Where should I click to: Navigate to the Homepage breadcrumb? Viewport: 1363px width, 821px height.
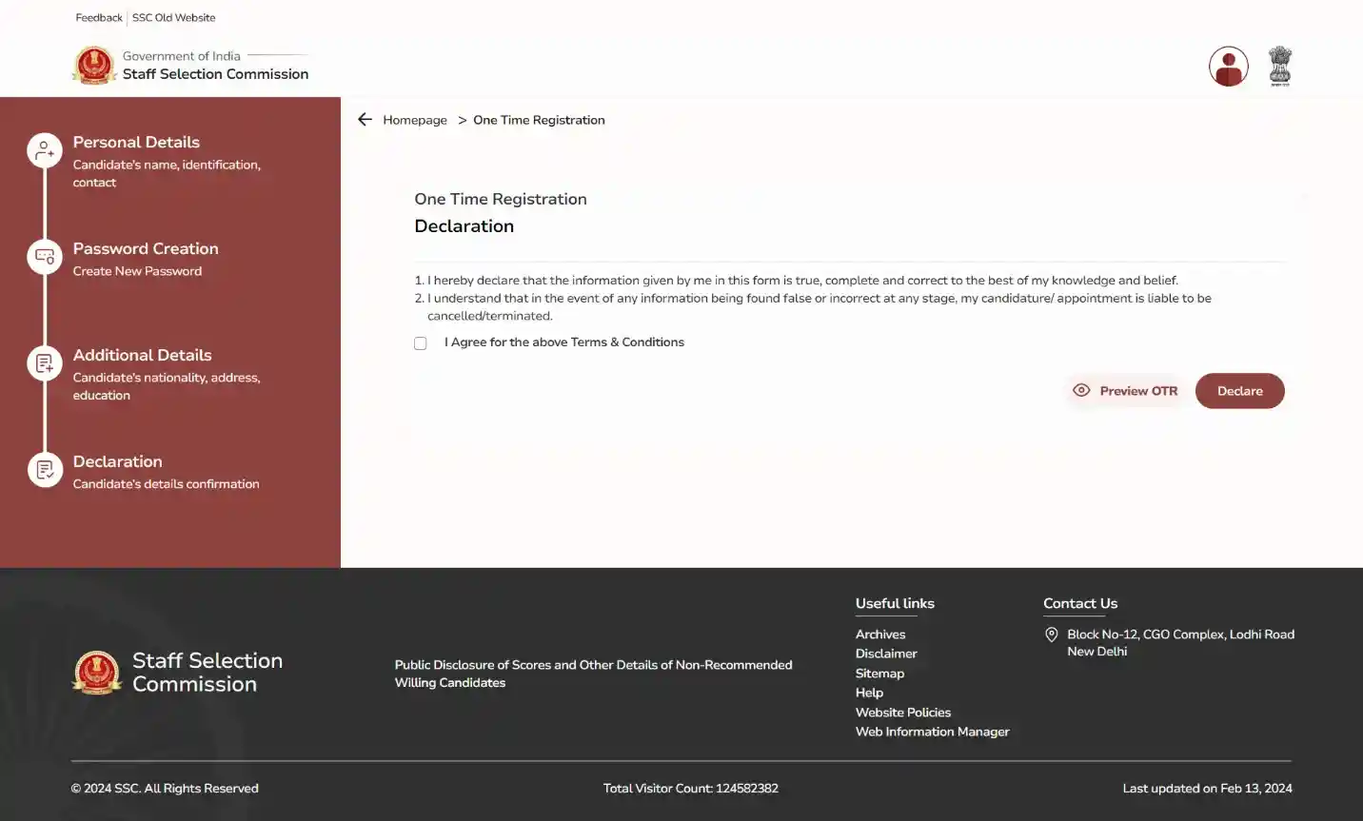415,120
